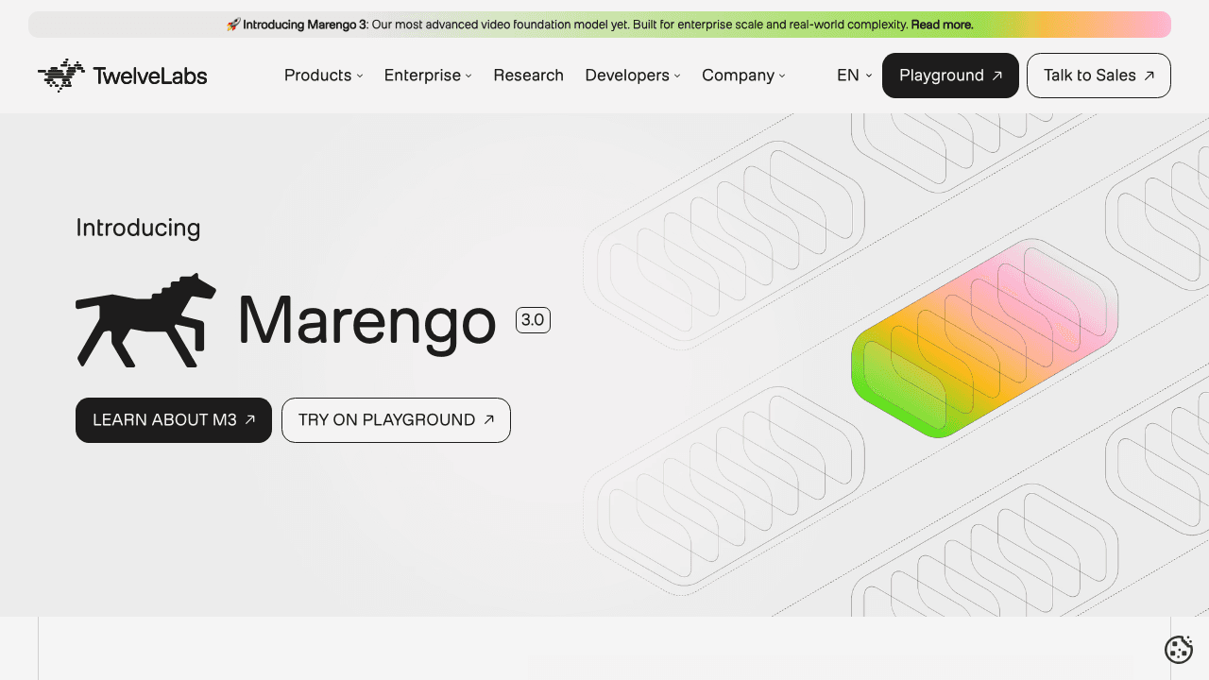This screenshot has height=680, width=1209.
Task: Open the Developers dropdown menu
Action: 632,76
